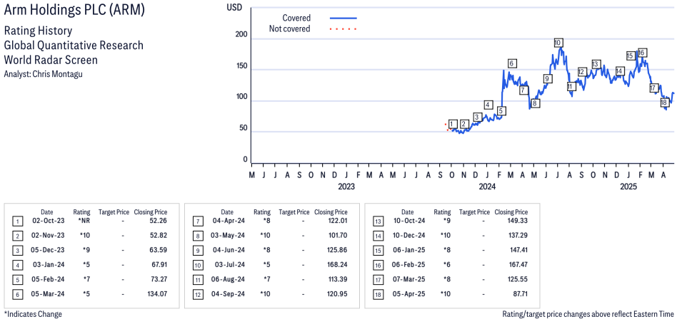Select the closing price 52.26

(x=159, y=221)
